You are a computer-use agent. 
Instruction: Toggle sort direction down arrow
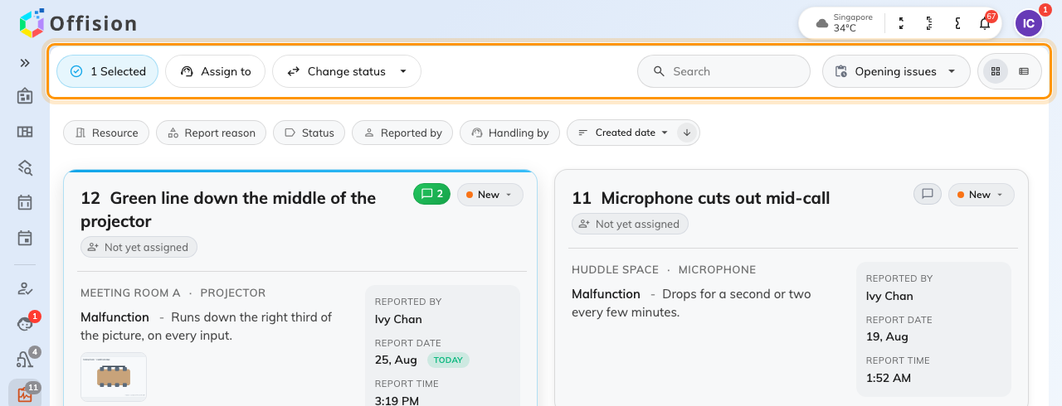(686, 133)
